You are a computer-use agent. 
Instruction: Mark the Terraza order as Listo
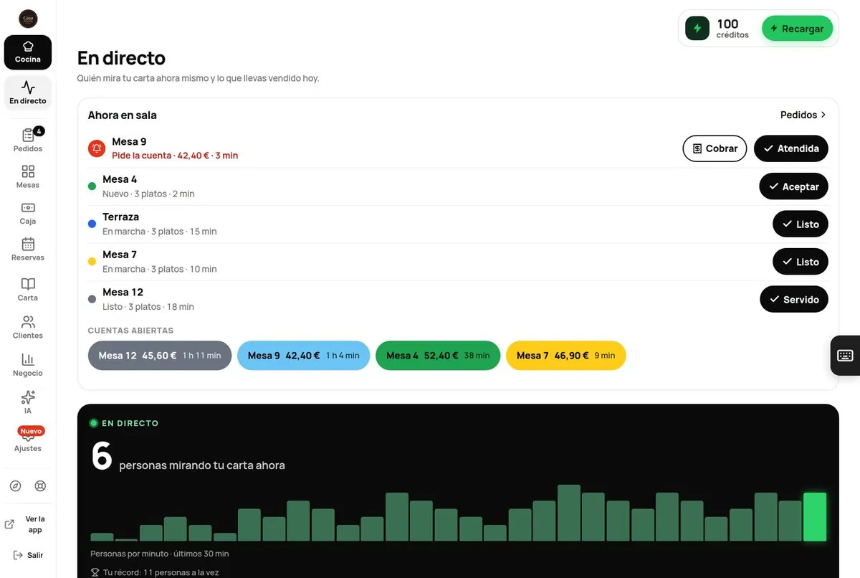click(x=801, y=224)
